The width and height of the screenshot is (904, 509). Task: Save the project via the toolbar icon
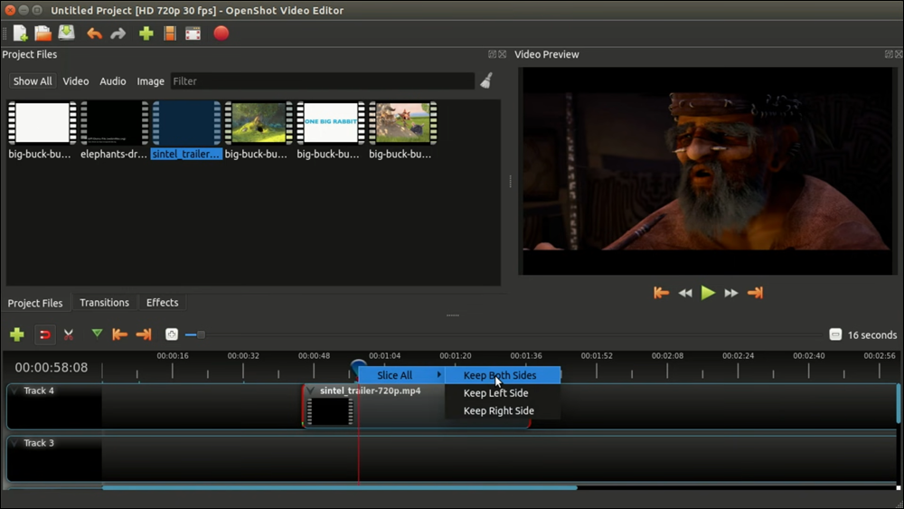point(66,33)
